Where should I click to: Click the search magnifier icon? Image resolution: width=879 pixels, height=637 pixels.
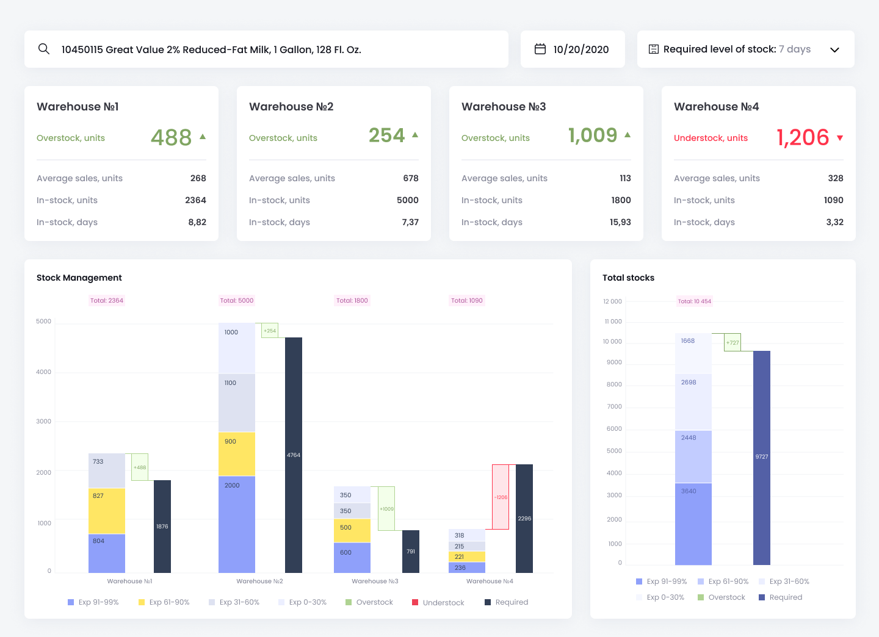pyautogui.click(x=44, y=49)
